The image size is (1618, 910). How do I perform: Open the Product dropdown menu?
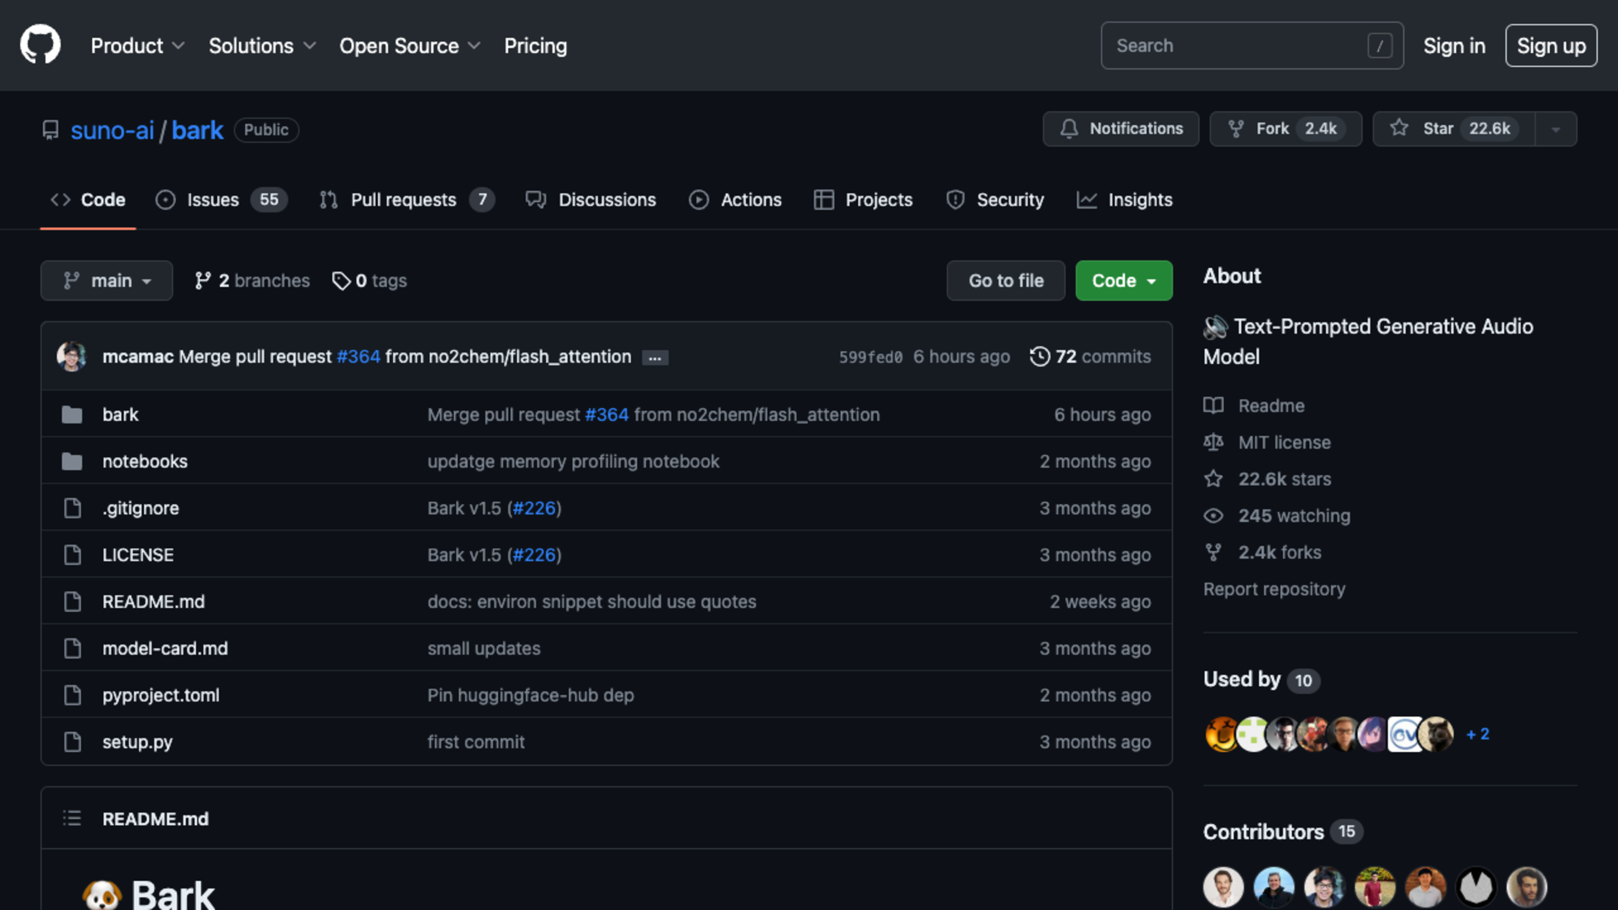pos(137,46)
